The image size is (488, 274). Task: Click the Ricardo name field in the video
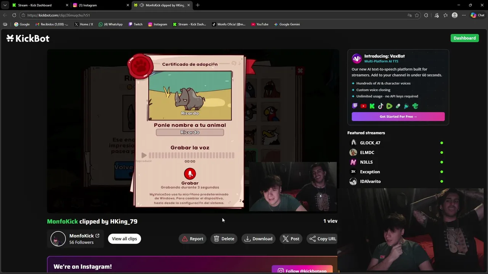[x=190, y=132]
